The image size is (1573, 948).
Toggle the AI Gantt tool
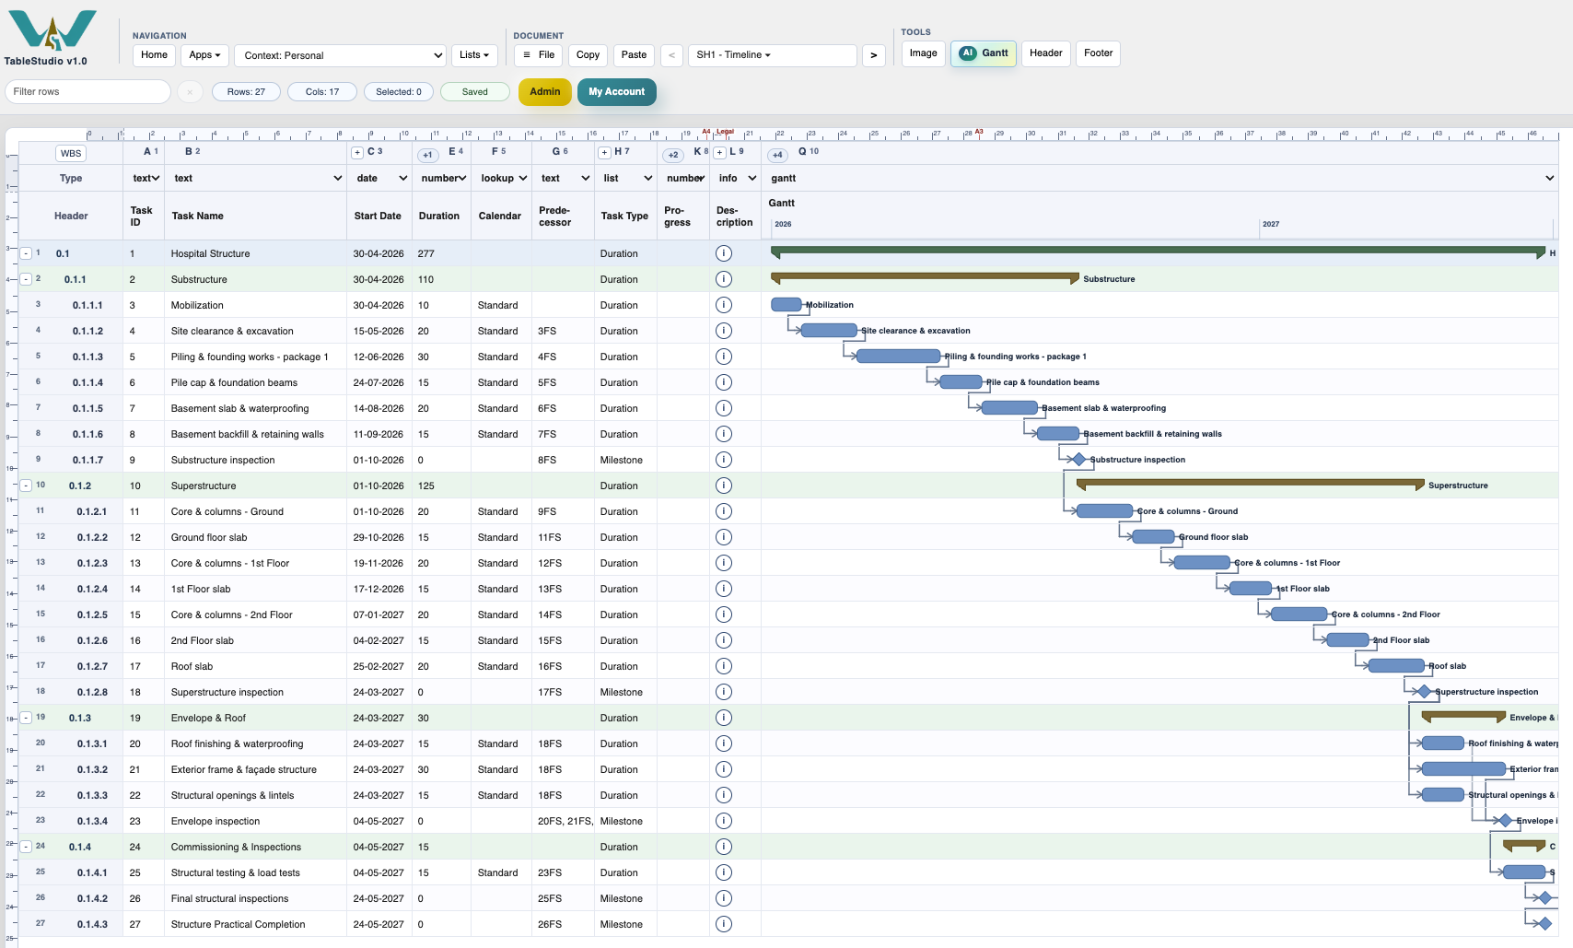coord(984,53)
